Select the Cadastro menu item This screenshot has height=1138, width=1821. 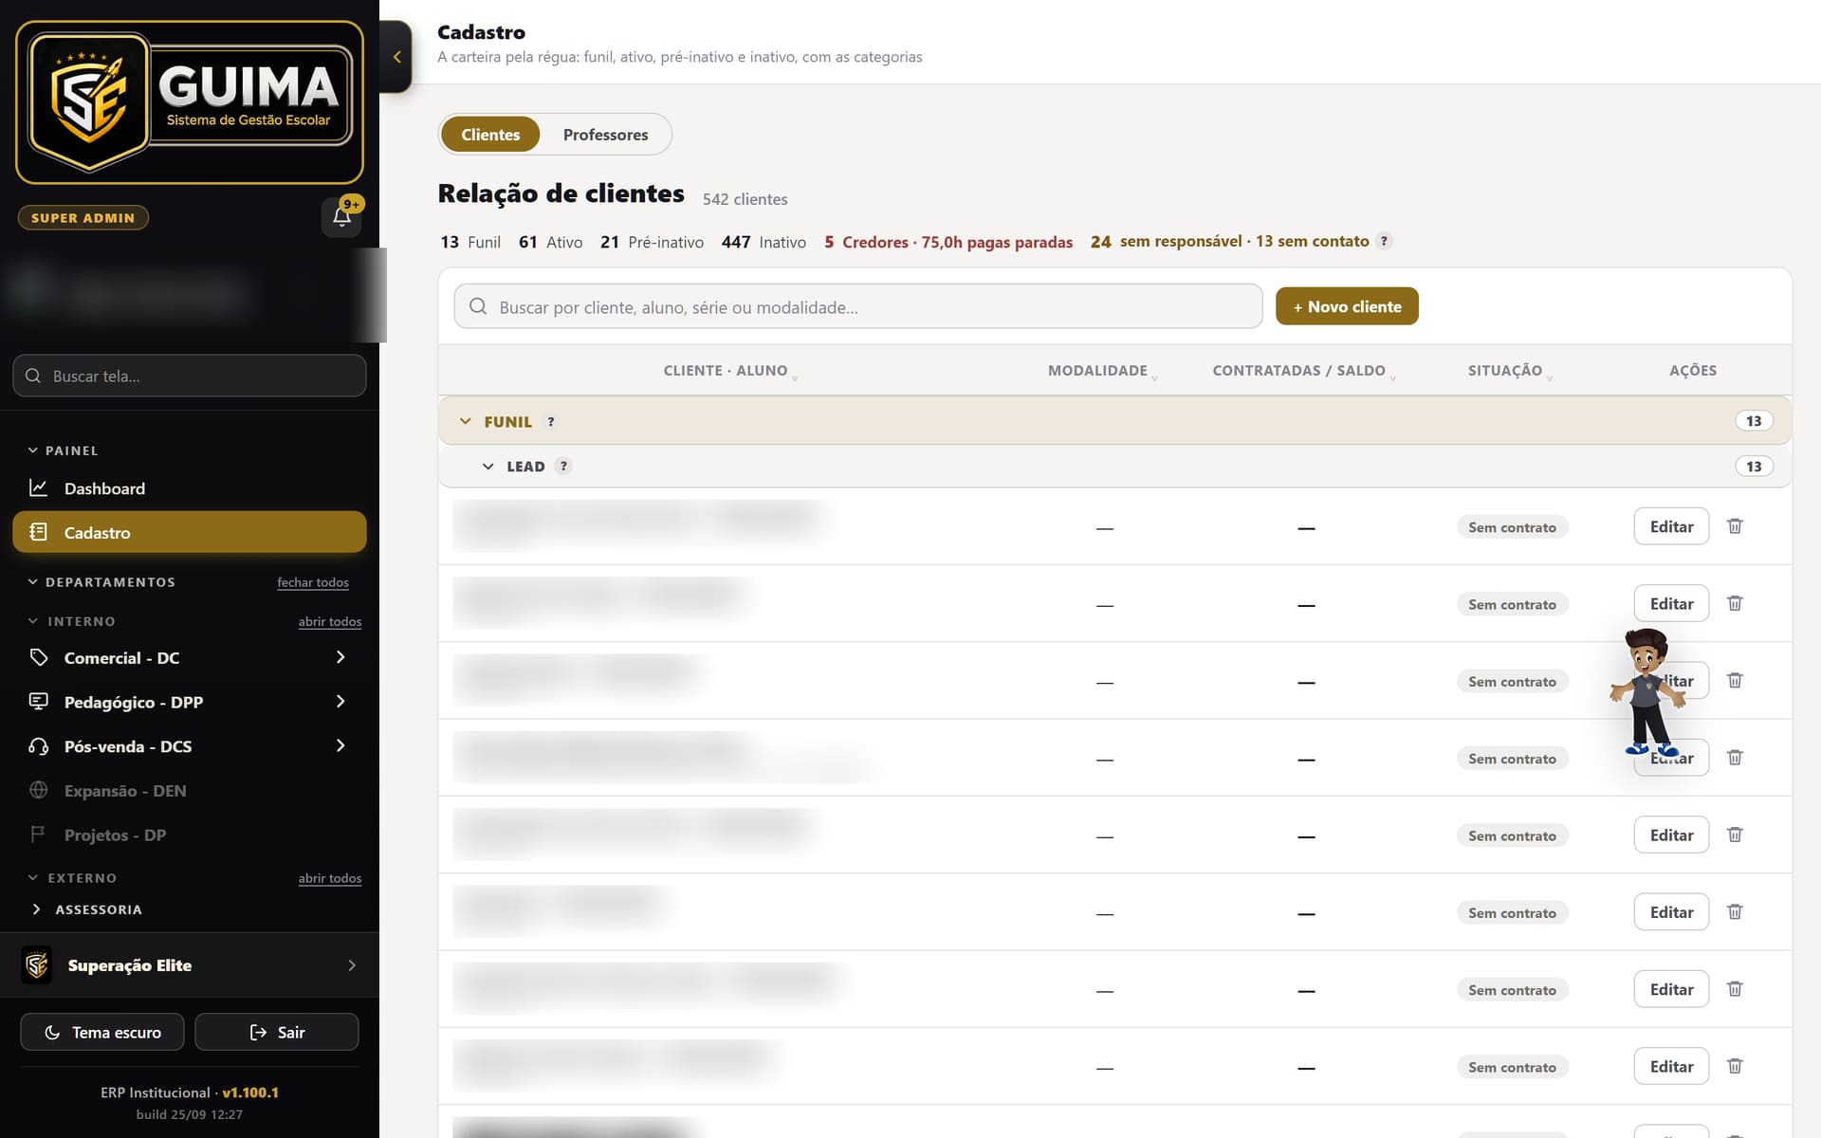click(x=190, y=532)
